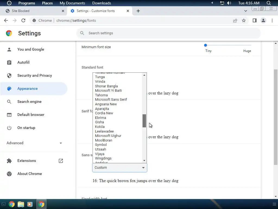
Task: Pick Gisha from the font list
Action: pos(118,122)
